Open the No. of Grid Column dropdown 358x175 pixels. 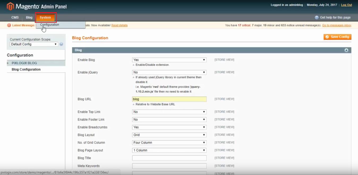pos(169,142)
